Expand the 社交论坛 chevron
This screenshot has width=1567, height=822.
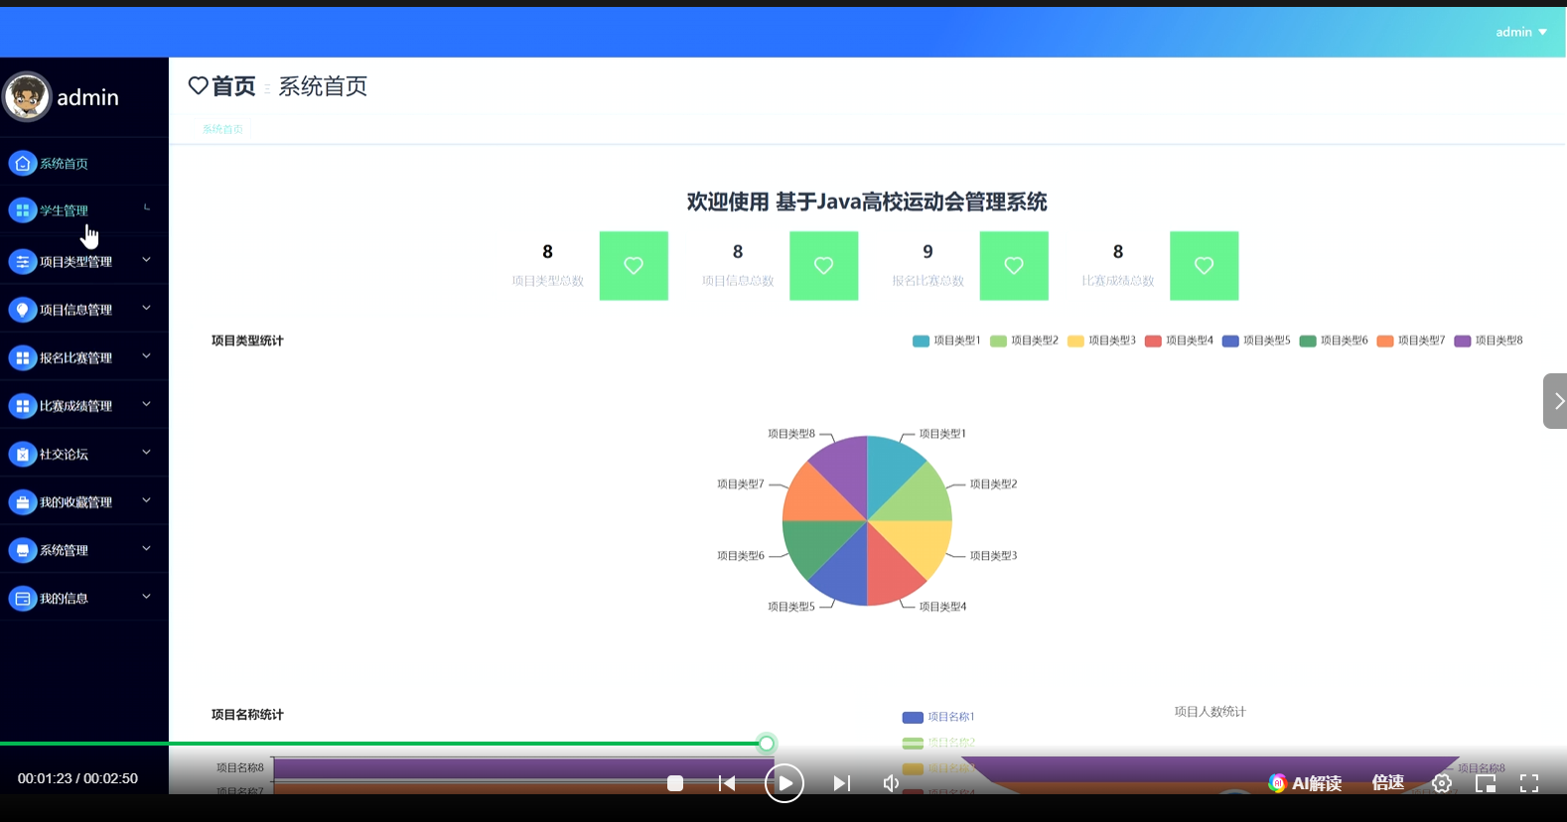click(x=146, y=453)
